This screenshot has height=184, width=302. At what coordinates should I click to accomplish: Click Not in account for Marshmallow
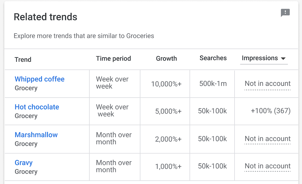coord(268,139)
